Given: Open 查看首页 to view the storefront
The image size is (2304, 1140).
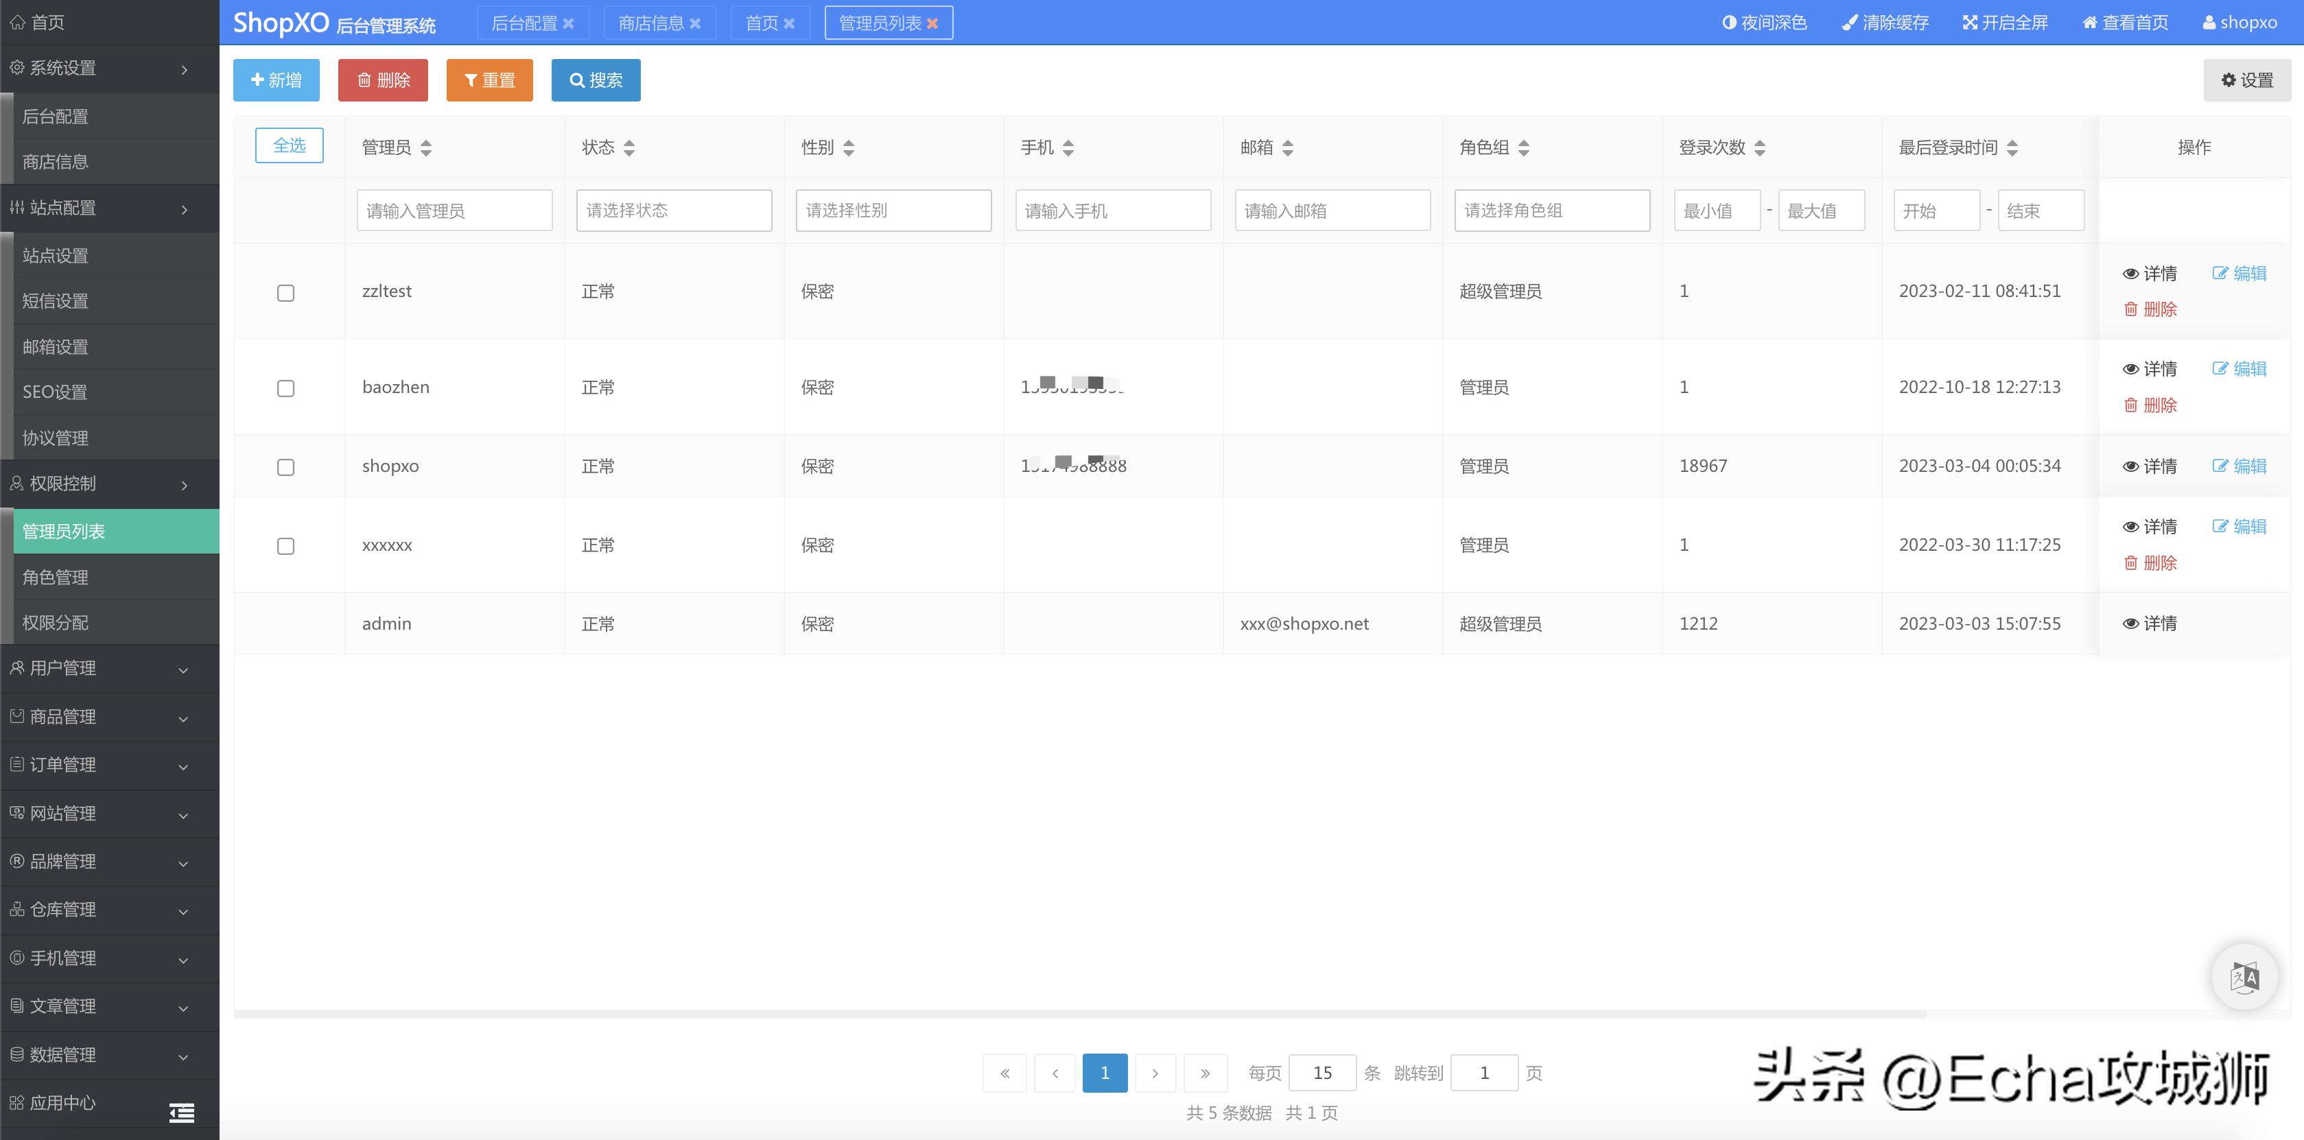Looking at the screenshot, I should tap(2125, 23).
